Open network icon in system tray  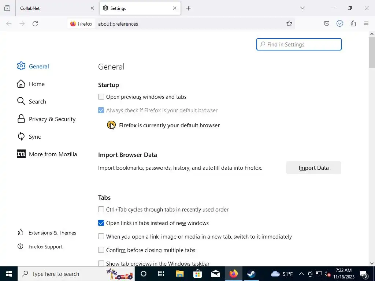(319, 274)
